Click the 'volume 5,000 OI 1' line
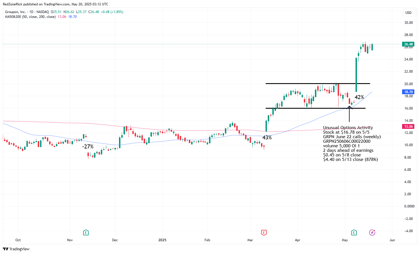Image resolution: width=420 pixels, height=254 pixels. [x=341, y=146]
